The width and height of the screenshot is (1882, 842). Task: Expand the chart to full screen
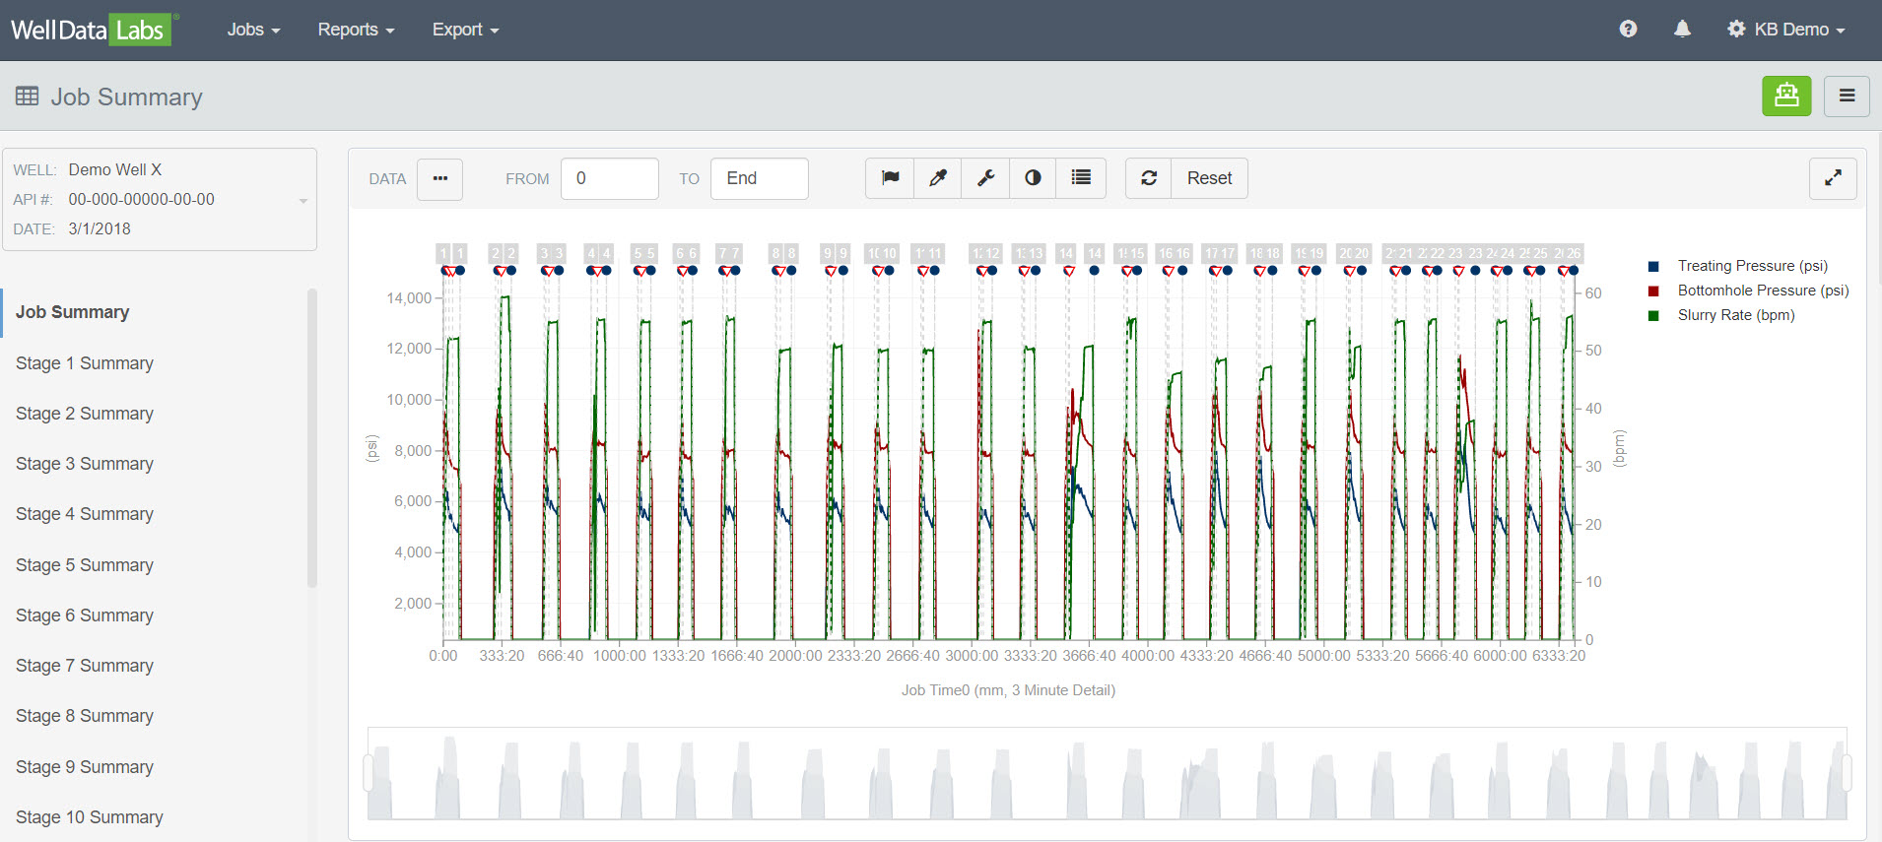1833,178
